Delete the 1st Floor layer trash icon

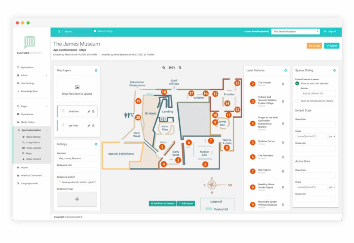[93, 126]
